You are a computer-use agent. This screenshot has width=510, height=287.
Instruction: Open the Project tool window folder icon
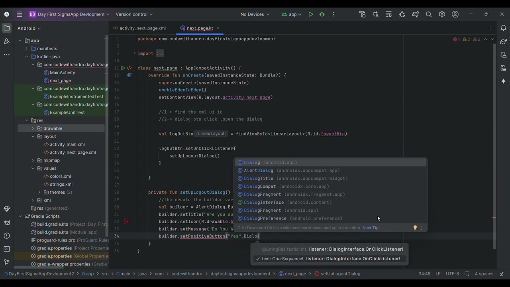7,28
